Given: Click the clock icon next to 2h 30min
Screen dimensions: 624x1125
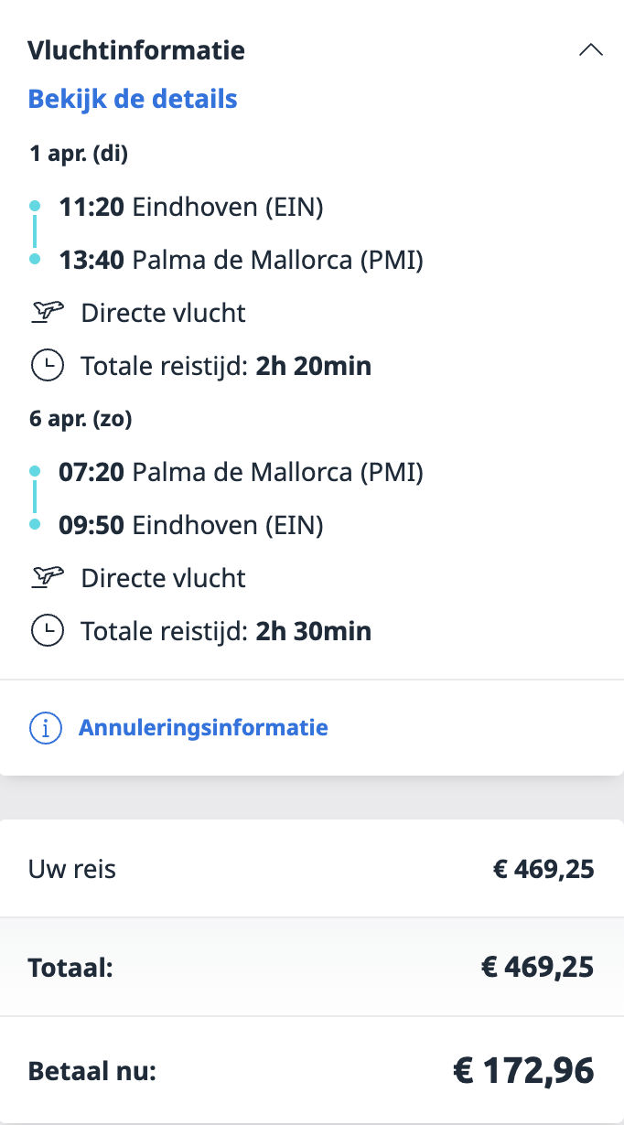Looking at the screenshot, I should [x=48, y=630].
